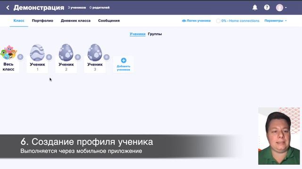Screen dimensions: 302x169
Task: Select the Весь класс monsters avatar
Action: click(x=8, y=52)
